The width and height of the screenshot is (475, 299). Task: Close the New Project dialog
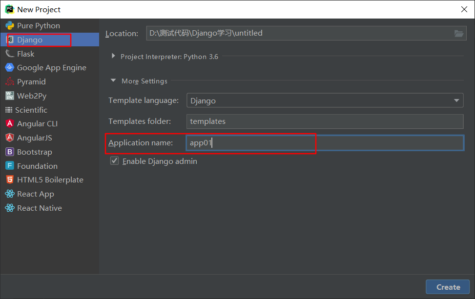point(464,9)
